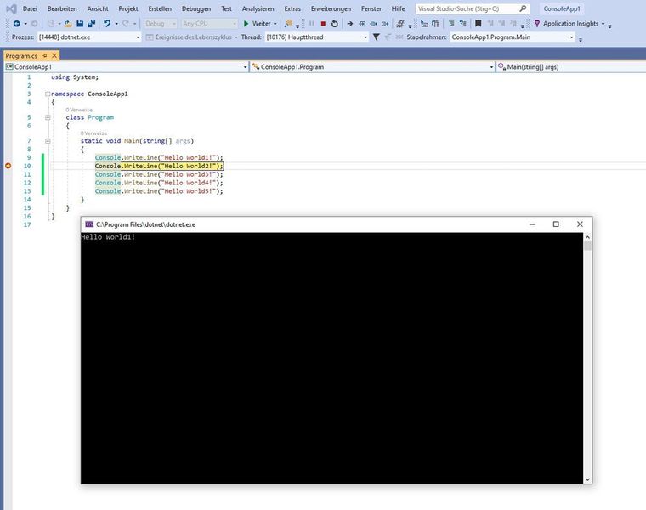Open the Prozess dropdown showing dotnet.exe
The height and width of the screenshot is (510, 646).
point(89,37)
